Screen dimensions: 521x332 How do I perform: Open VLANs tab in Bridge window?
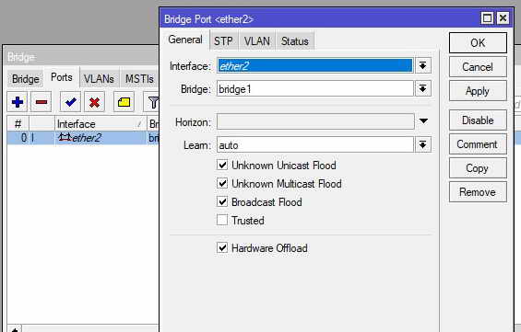pos(99,79)
